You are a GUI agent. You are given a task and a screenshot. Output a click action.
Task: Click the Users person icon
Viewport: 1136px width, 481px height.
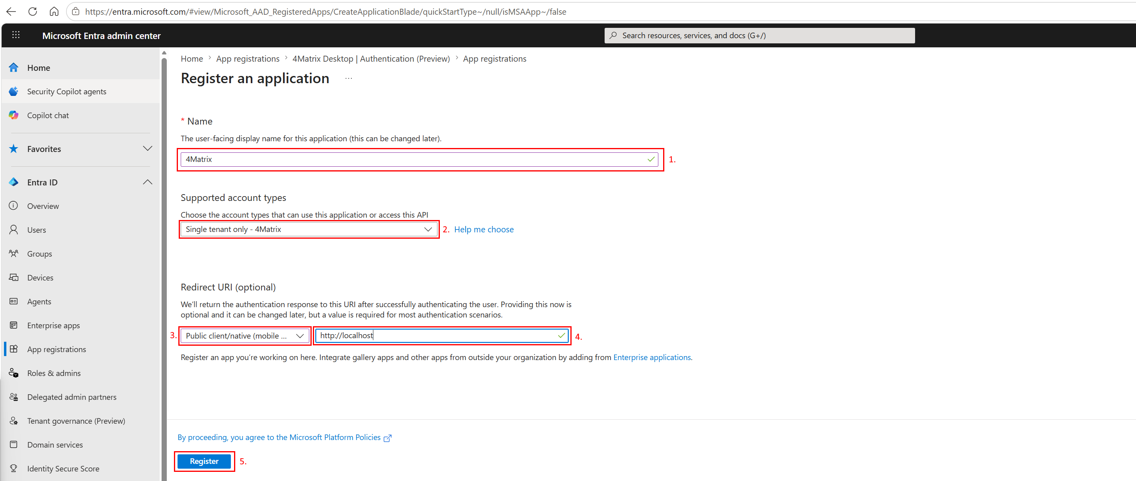(x=14, y=229)
